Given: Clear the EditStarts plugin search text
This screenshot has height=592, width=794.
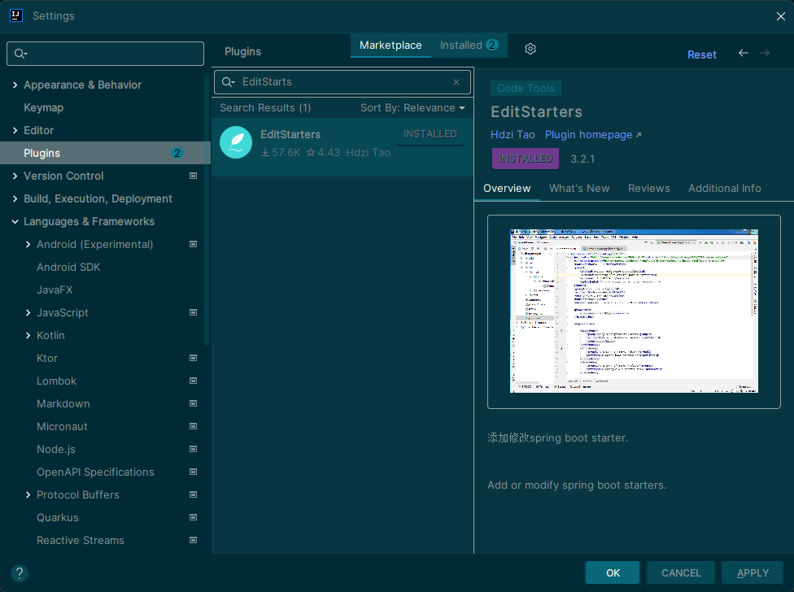Looking at the screenshot, I should point(456,82).
